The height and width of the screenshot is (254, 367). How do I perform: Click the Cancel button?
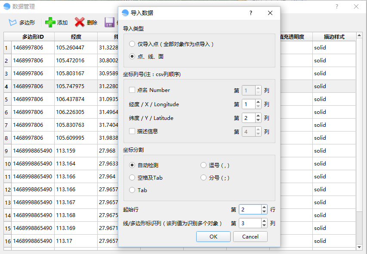coord(250,237)
